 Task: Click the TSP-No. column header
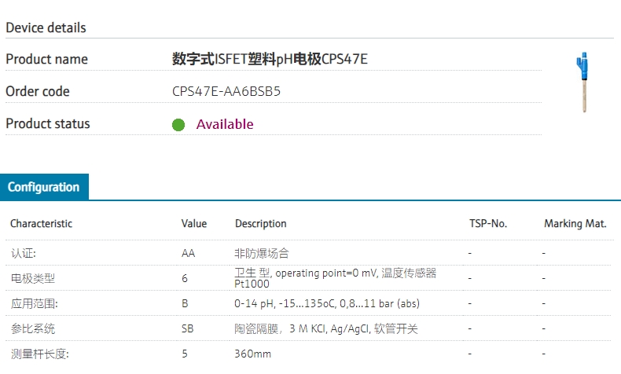pos(488,224)
